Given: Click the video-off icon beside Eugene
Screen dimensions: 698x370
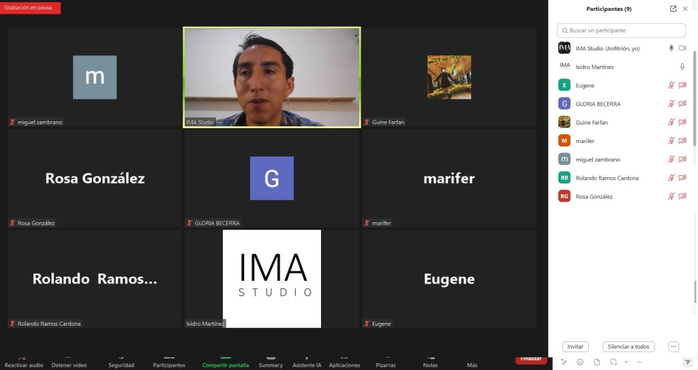Looking at the screenshot, I should tap(682, 85).
